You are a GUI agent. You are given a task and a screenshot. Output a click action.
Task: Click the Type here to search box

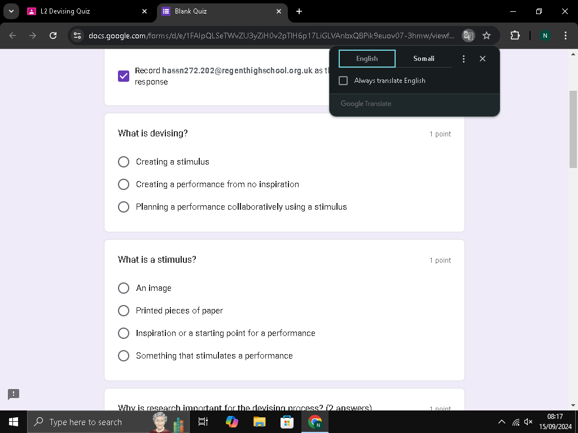click(x=108, y=422)
